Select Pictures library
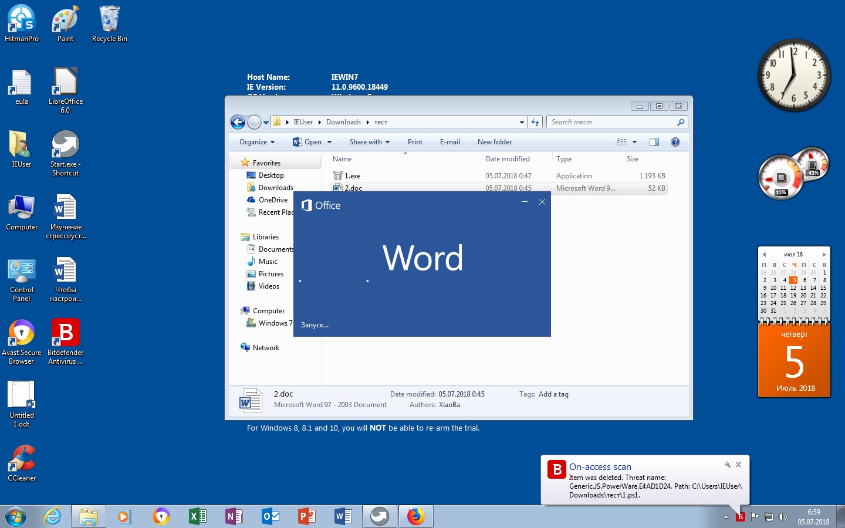 271,274
